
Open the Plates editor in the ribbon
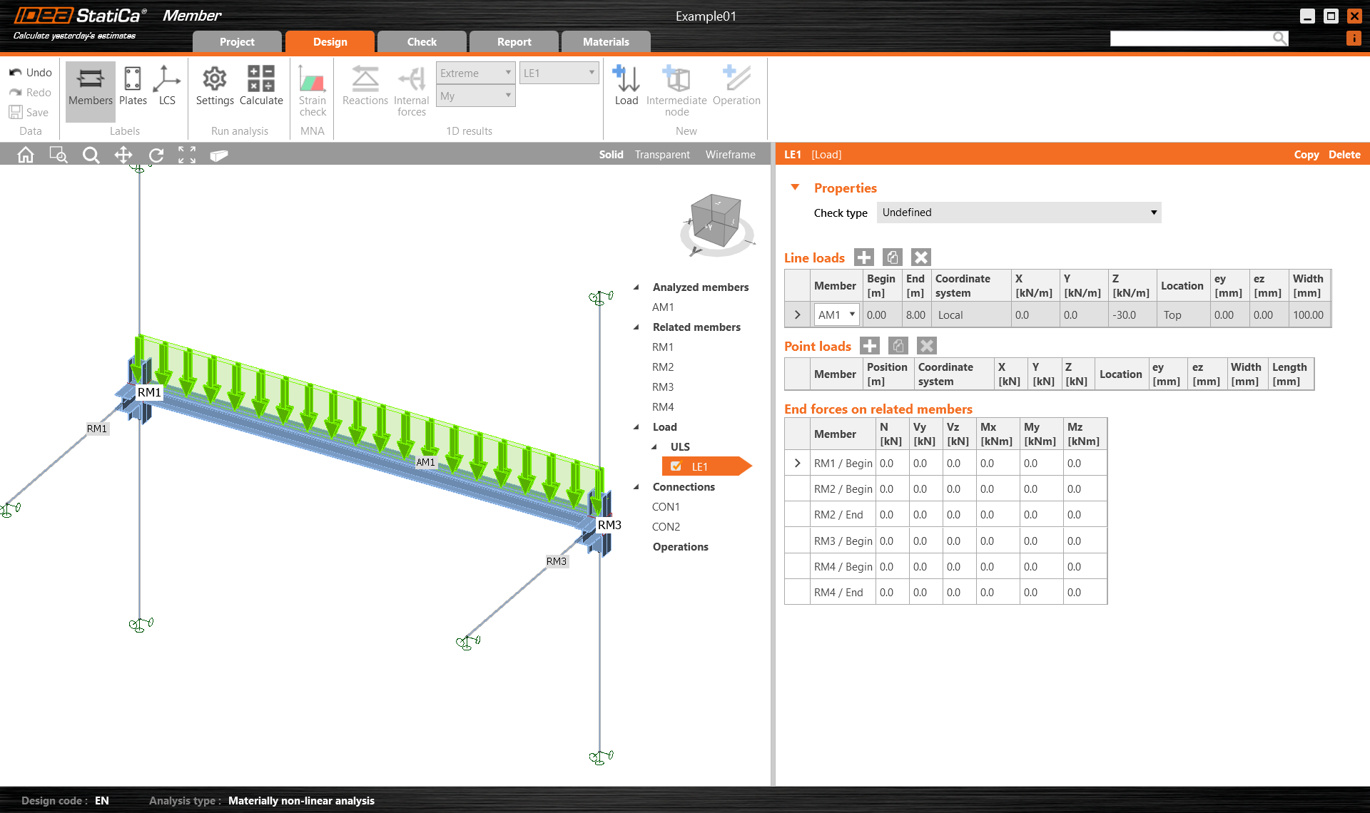pos(133,89)
